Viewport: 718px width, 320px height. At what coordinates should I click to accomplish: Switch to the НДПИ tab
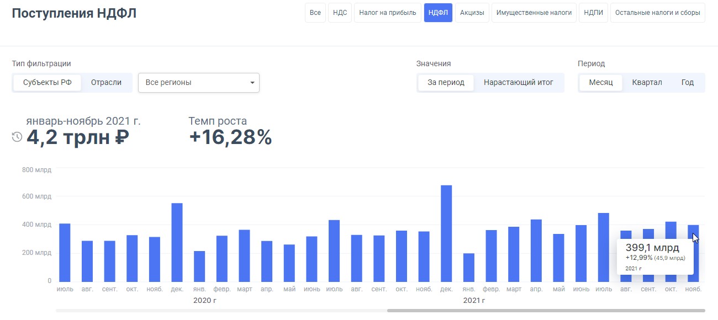pos(594,13)
